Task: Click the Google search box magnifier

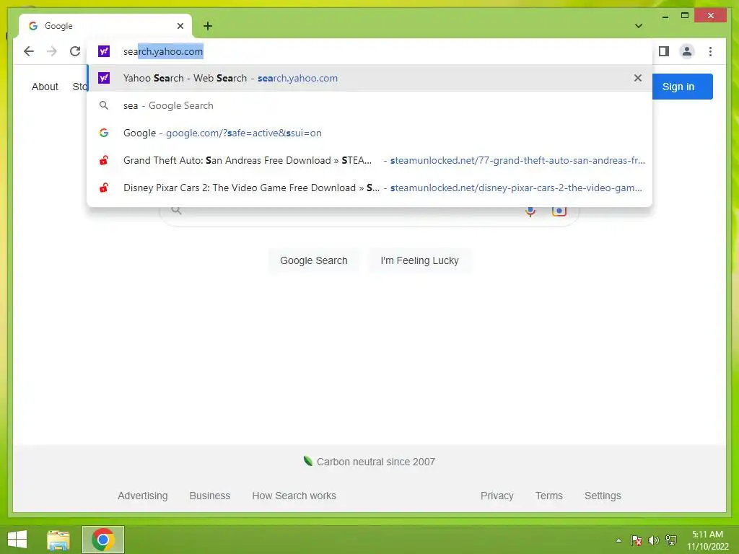Action: tap(176, 210)
